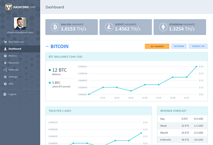Click the balance chart point at 01.03
Viewport: 213px width, 145px height.
pos(131,91)
